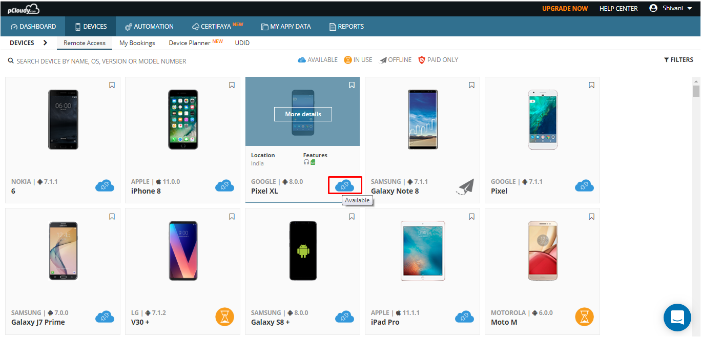Open the Devices menu
701x337 pixels.
(x=91, y=27)
